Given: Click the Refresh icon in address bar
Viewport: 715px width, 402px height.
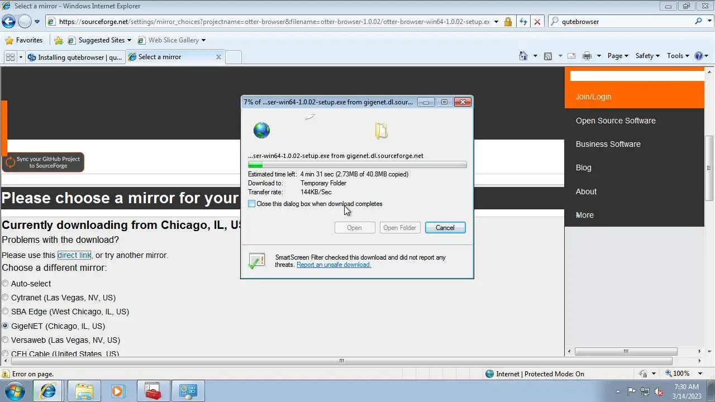Looking at the screenshot, I should click(523, 22).
